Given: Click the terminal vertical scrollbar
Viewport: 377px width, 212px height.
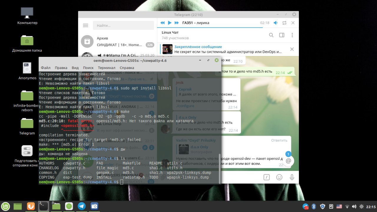Looking at the screenshot, I should pos(219,169).
